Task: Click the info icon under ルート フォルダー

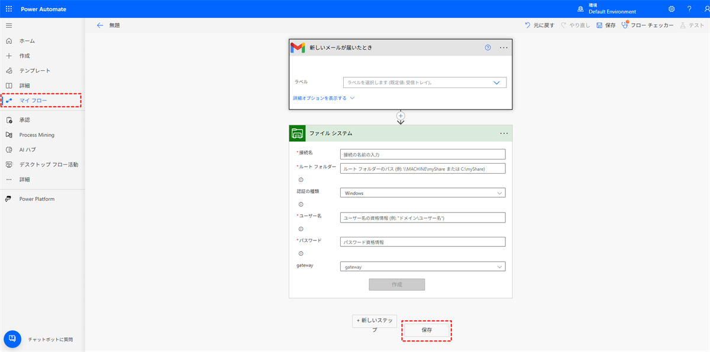Action: [x=301, y=180]
